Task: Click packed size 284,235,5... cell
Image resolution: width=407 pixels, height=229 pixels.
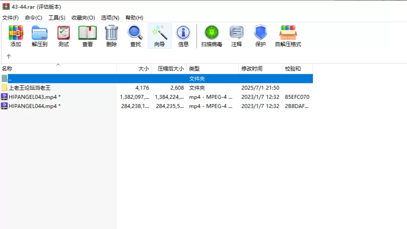Action: (170, 106)
